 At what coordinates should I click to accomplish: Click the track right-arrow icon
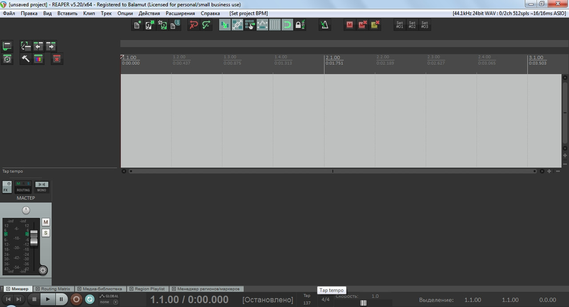pyautogui.click(x=51, y=46)
